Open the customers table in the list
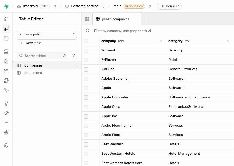This screenshot has height=166, width=234. point(47,73)
